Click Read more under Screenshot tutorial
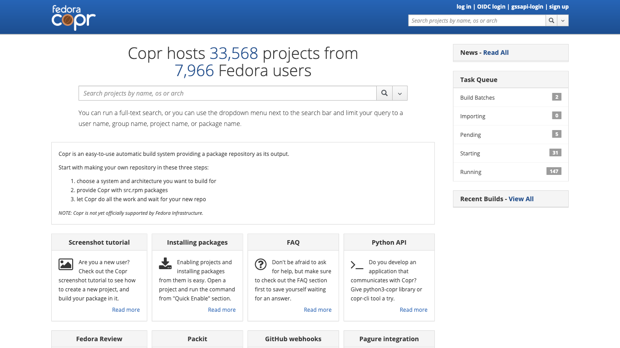 pyautogui.click(x=126, y=310)
